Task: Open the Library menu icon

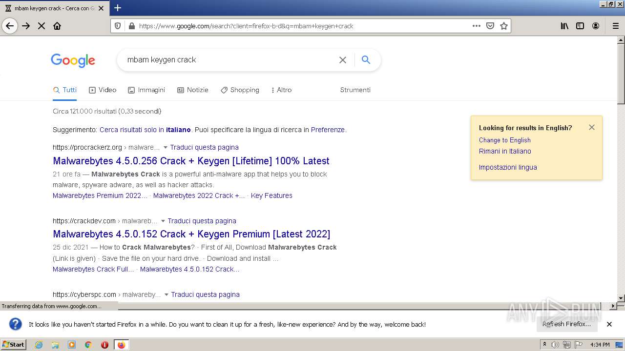Action: (564, 26)
